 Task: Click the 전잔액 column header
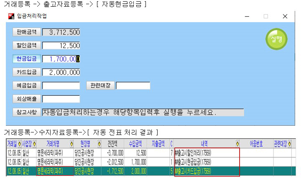[112, 144]
